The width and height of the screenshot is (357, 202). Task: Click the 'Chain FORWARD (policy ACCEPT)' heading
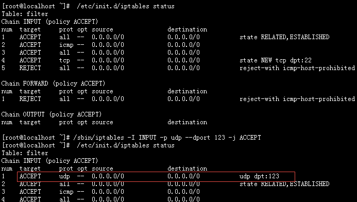[53, 83]
